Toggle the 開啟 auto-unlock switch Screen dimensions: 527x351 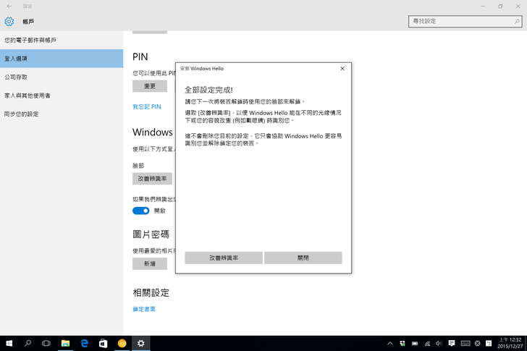(x=141, y=211)
